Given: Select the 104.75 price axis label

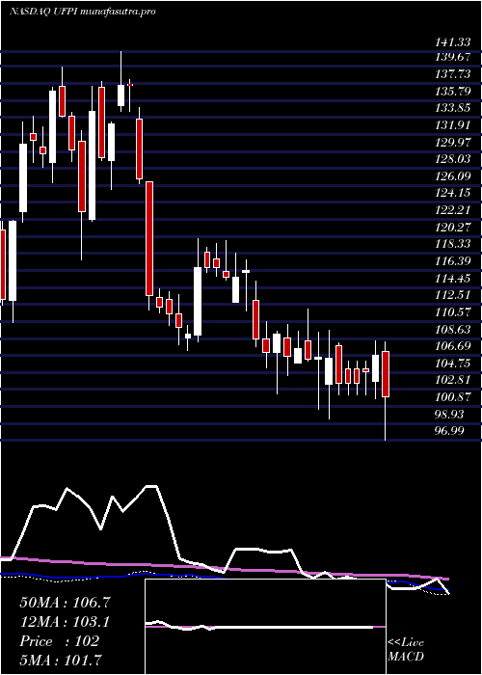Looking at the screenshot, I should pyautogui.click(x=453, y=364).
